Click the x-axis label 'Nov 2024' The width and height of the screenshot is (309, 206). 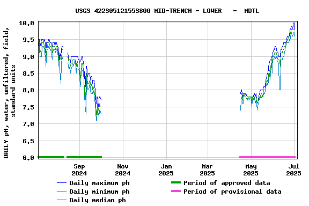(x=122, y=170)
